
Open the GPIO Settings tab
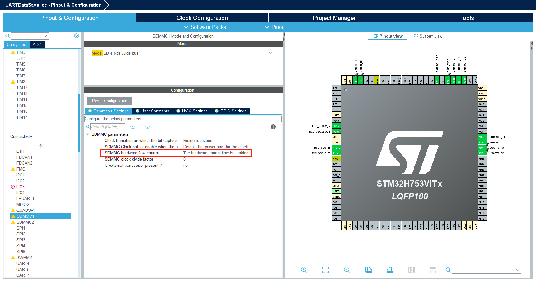(x=231, y=111)
